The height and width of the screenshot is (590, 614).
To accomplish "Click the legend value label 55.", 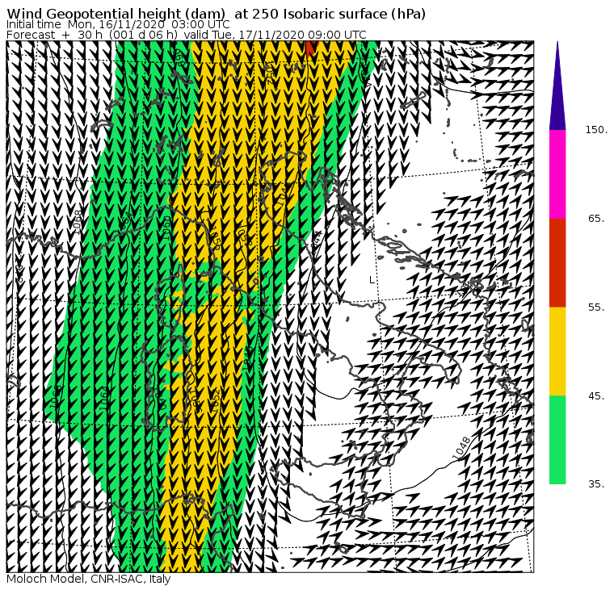I will [596, 308].
